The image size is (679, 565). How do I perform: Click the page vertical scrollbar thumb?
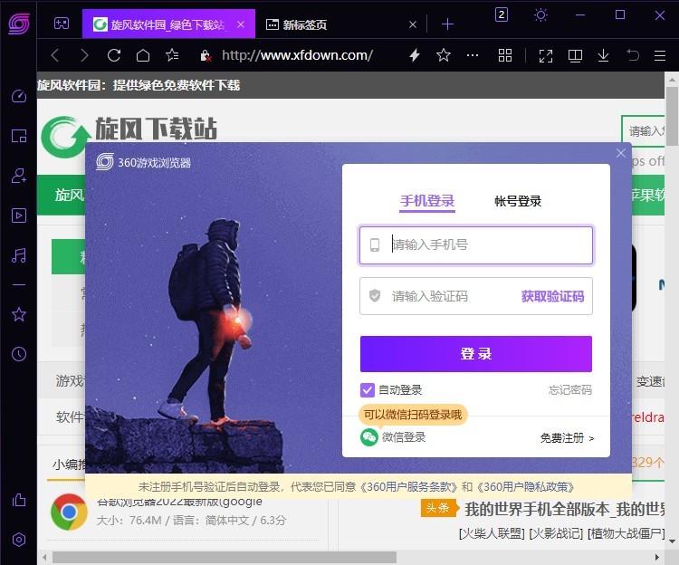click(672, 116)
